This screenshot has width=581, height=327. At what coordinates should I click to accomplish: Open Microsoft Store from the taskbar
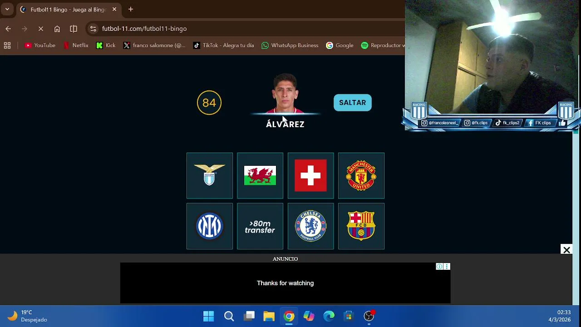349,316
